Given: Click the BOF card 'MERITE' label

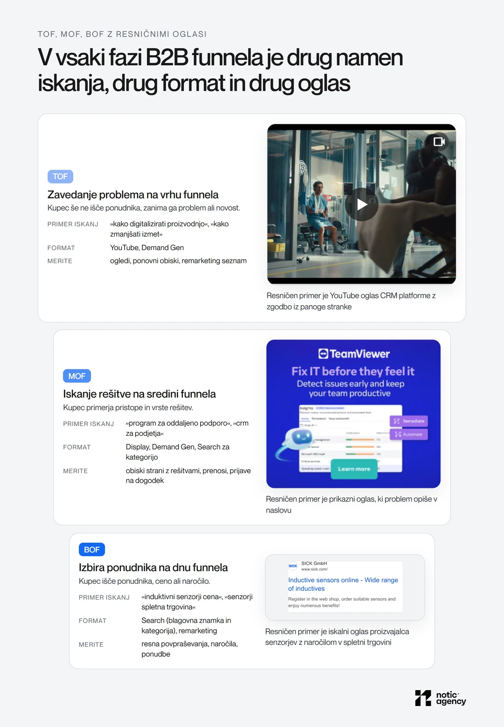Looking at the screenshot, I should (x=91, y=644).
